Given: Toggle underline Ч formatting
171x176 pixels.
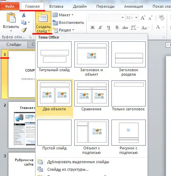Looking at the screenshot, I should click(x=109, y=27).
